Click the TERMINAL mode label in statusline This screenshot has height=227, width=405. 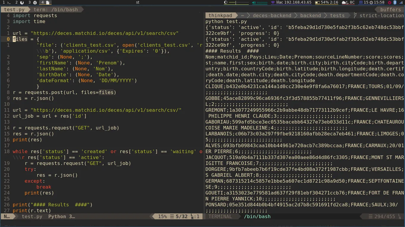[220, 216]
